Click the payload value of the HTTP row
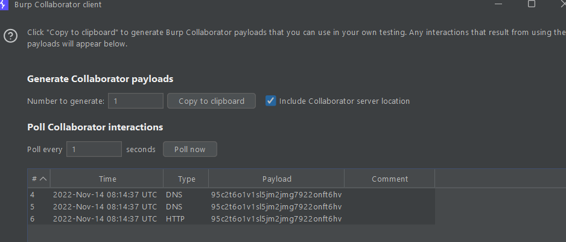The width and height of the screenshot is (566, 242). pos(276,218)
